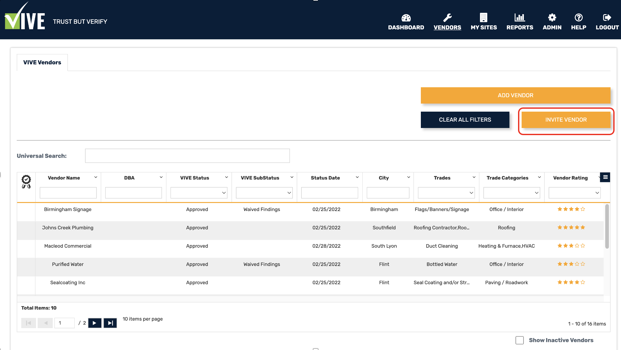Open the ADMIN menu label

tap(552, 28)
